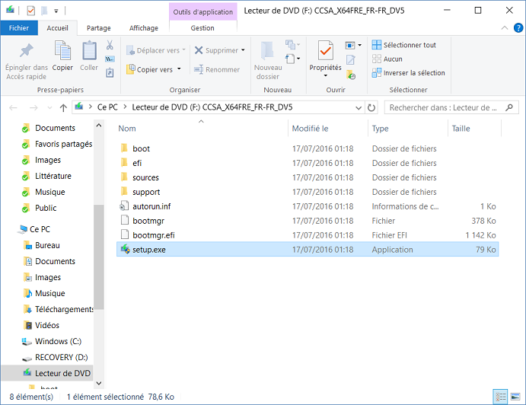Click Inverser la sélection
Viewport: 526px width, 405px height.
tap(408, 73)
